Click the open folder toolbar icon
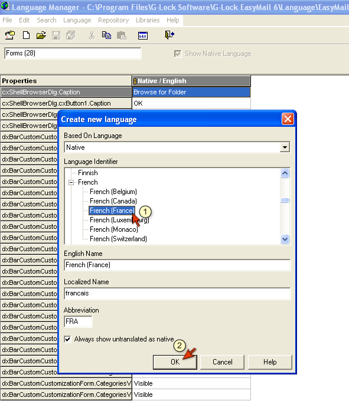This screenshot has width=349, height=401. [41, 35]
